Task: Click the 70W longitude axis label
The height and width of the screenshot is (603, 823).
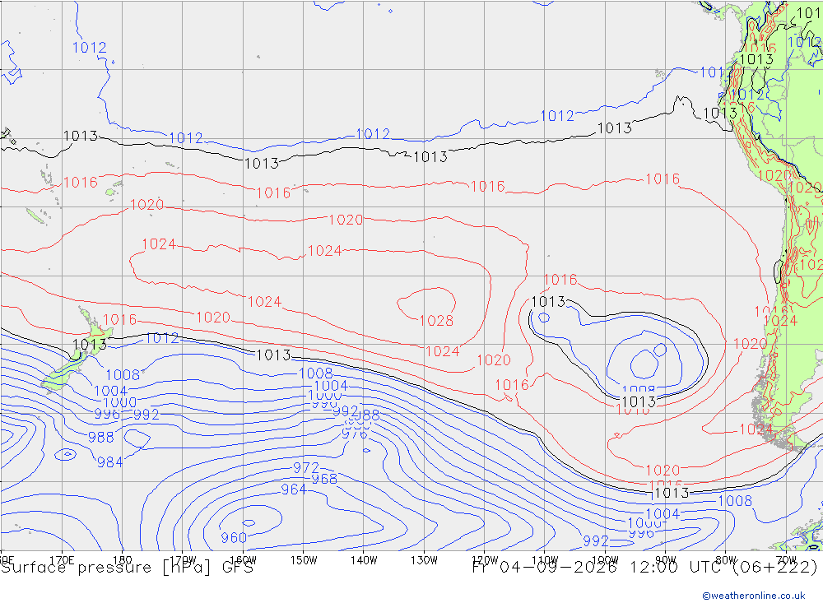Action: tap(786, 560)
